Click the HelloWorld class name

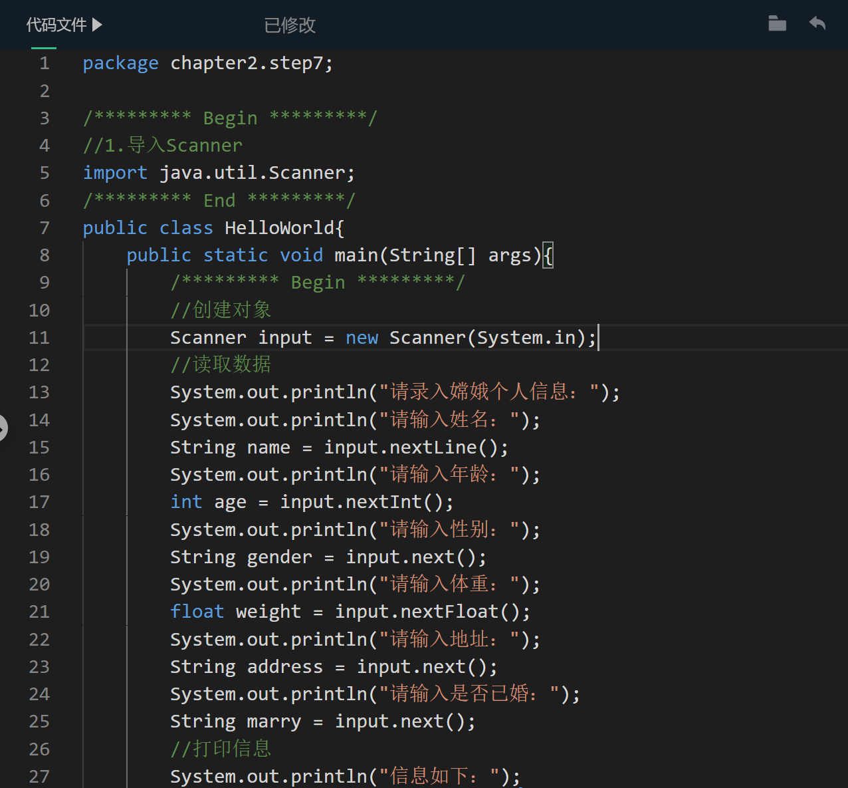click(279, 227)
